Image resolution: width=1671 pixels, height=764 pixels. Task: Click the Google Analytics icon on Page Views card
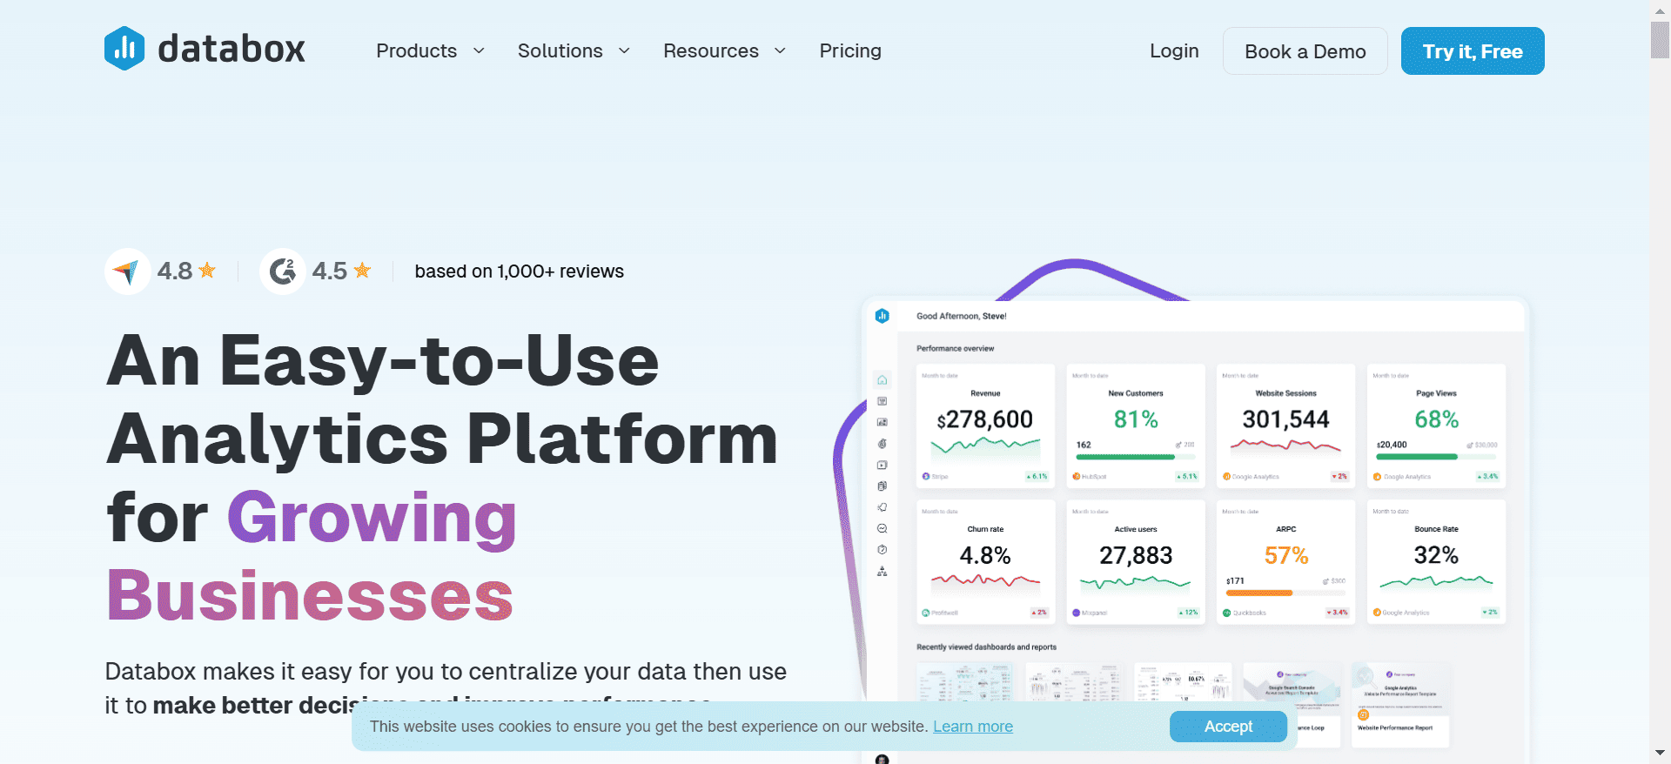pos(1377,476)
